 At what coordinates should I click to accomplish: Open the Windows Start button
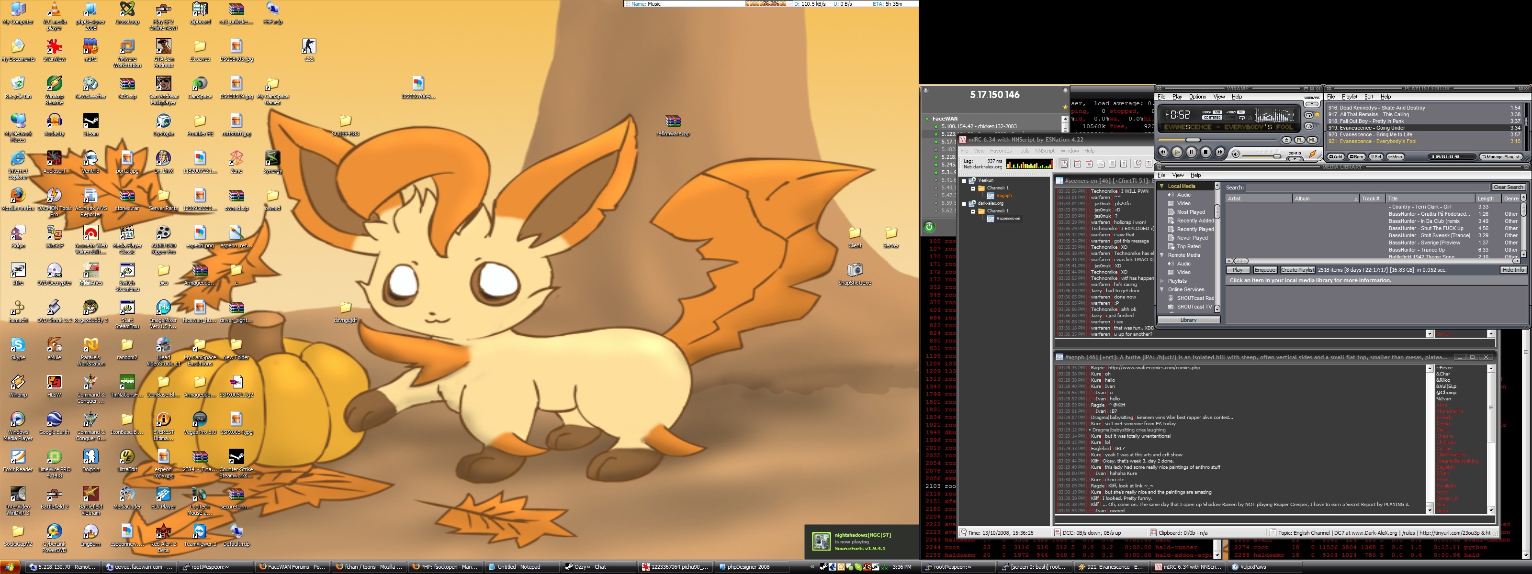[10, 567]
